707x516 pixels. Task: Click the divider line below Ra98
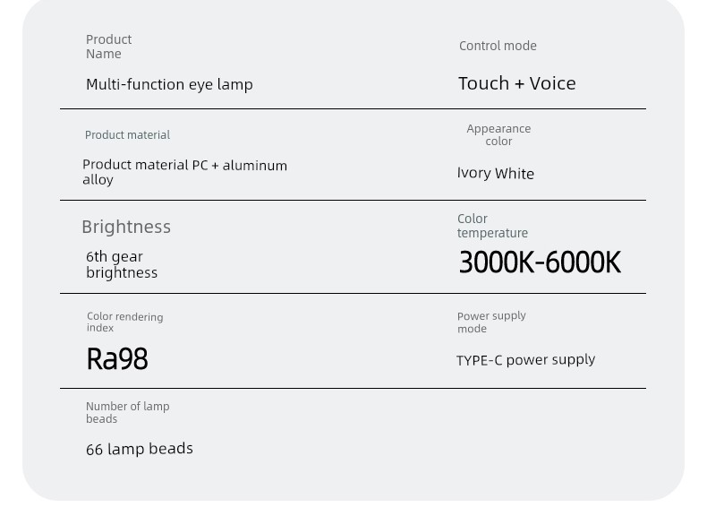(353, 388)
